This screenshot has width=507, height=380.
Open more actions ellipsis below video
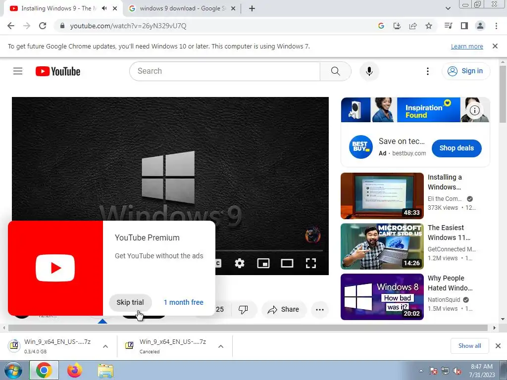pos(320,310)
